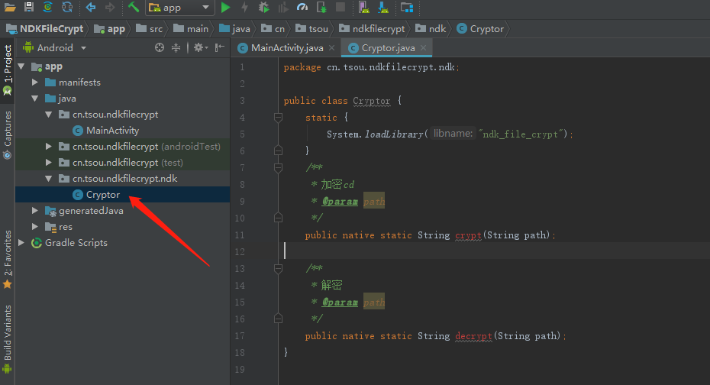Open the Build Variants side tab
This screenshot has height=385, width=710.
coord(7,338)
